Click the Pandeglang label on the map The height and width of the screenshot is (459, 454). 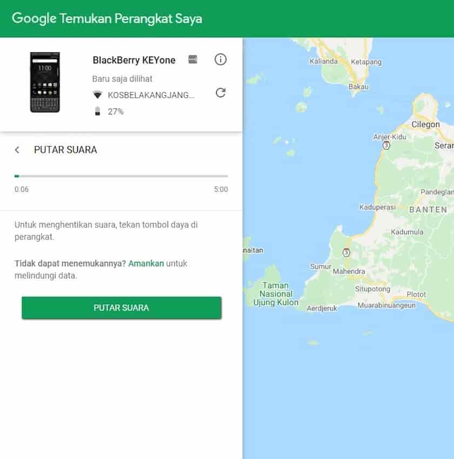tap(437, 192)
